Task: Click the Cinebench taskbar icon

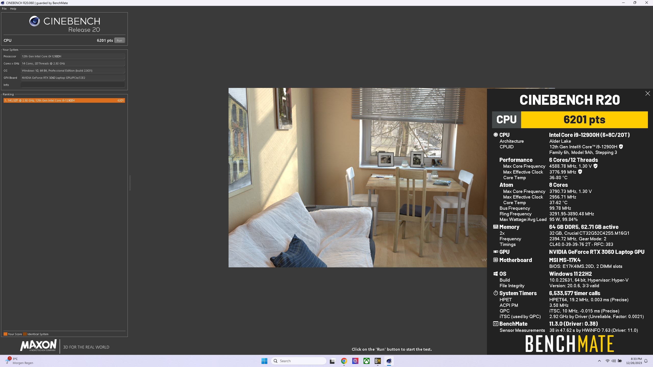Action: click(x=389, y=361)
